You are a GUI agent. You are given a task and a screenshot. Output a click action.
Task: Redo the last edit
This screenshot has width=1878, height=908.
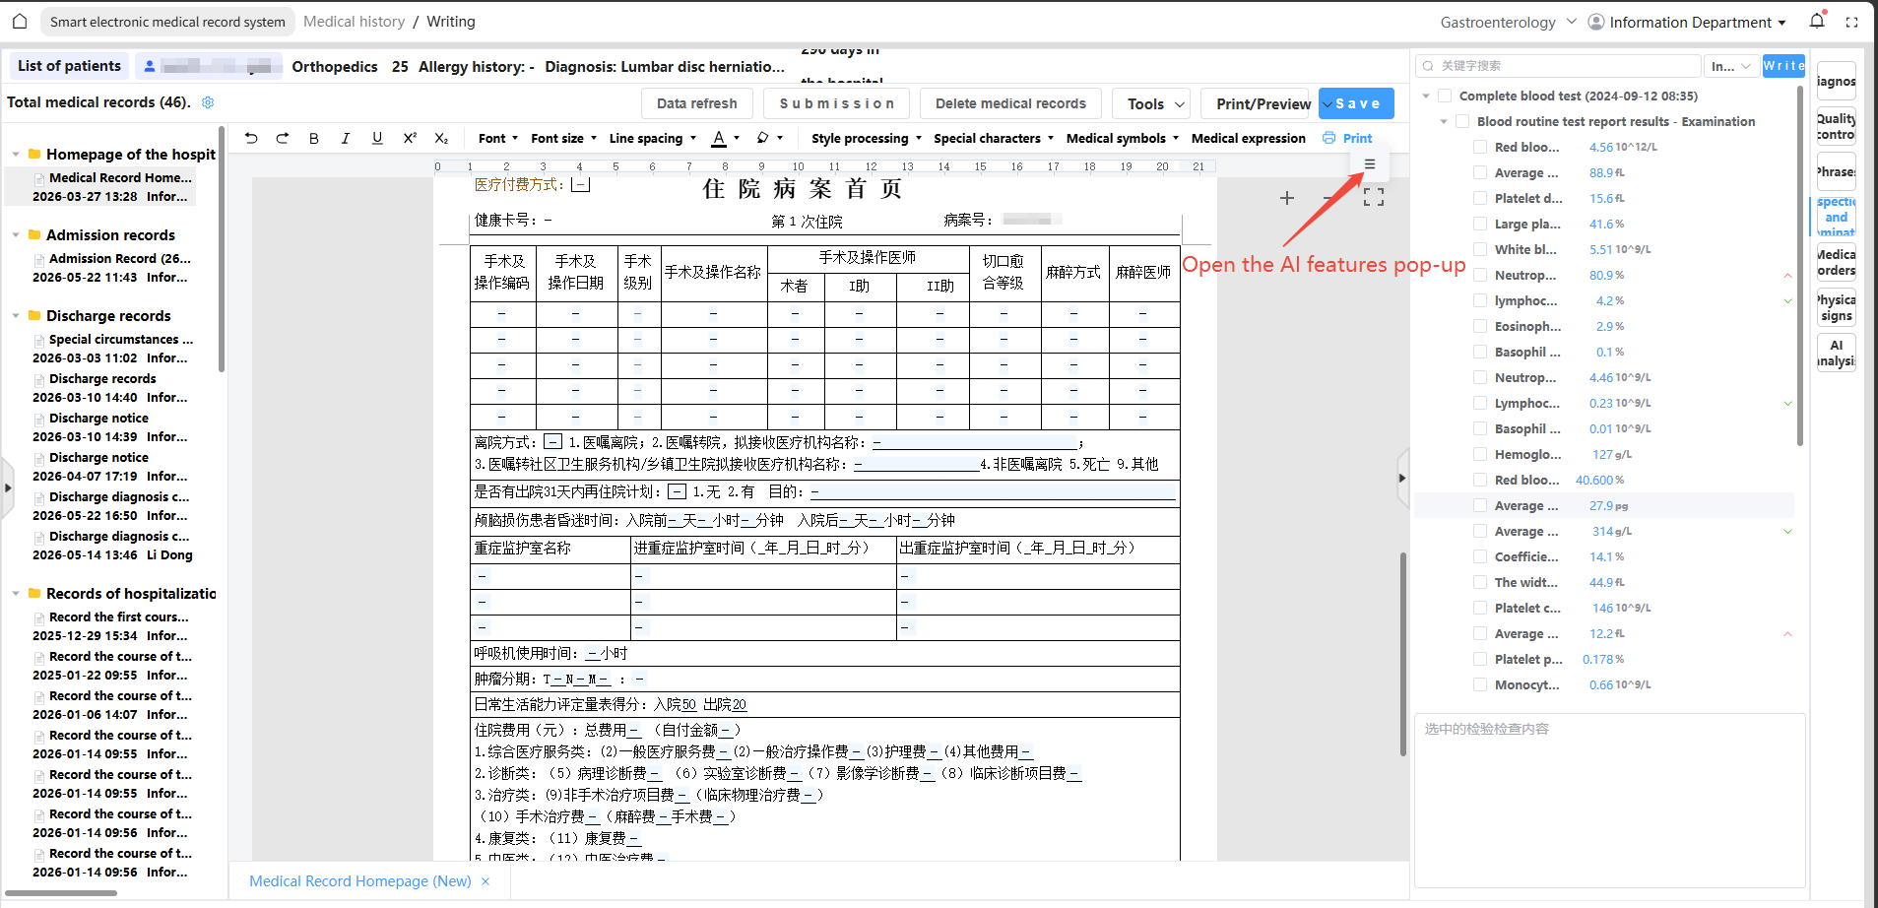tap(283, 138)
